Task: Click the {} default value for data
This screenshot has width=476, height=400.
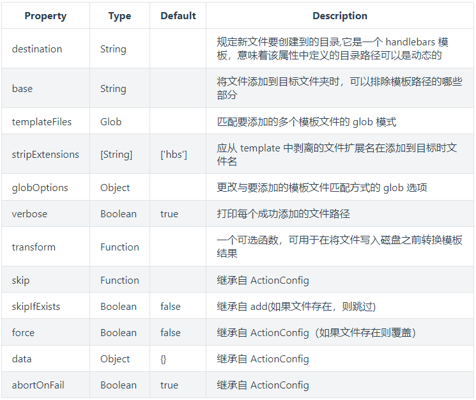Action: 164,359
